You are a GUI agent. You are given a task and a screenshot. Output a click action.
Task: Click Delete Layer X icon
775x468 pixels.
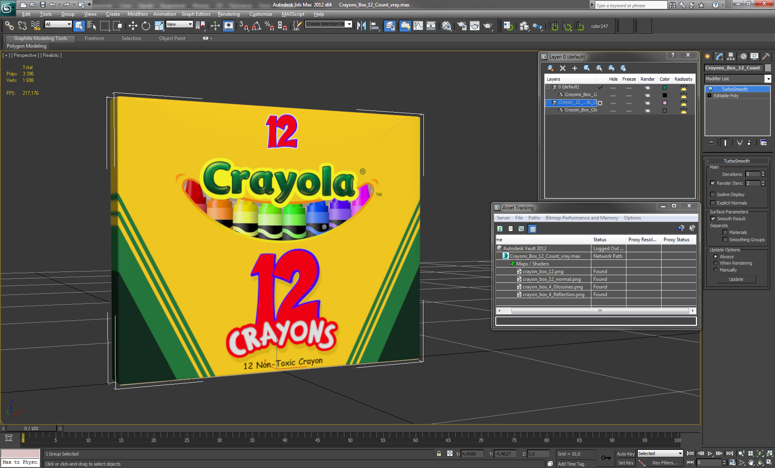tap(562, 68)
